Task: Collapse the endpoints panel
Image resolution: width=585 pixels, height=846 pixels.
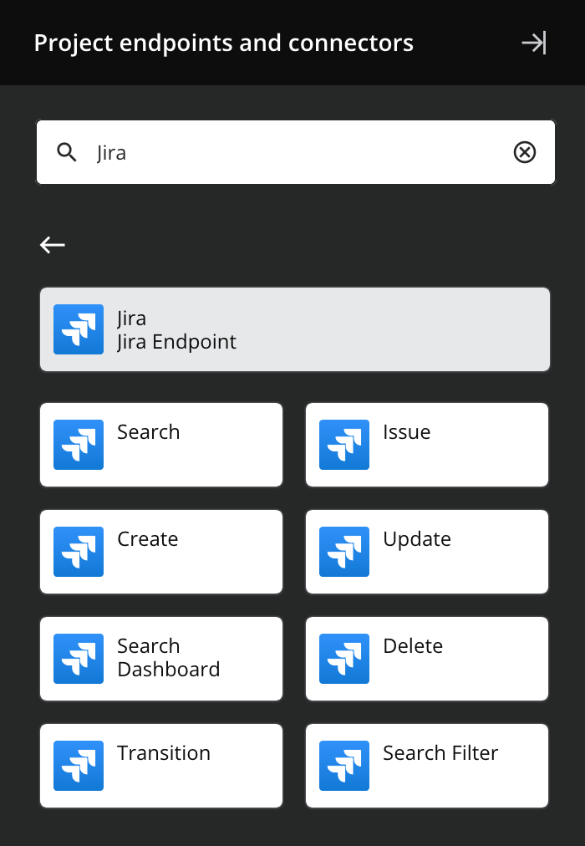Action: [536, 43]
